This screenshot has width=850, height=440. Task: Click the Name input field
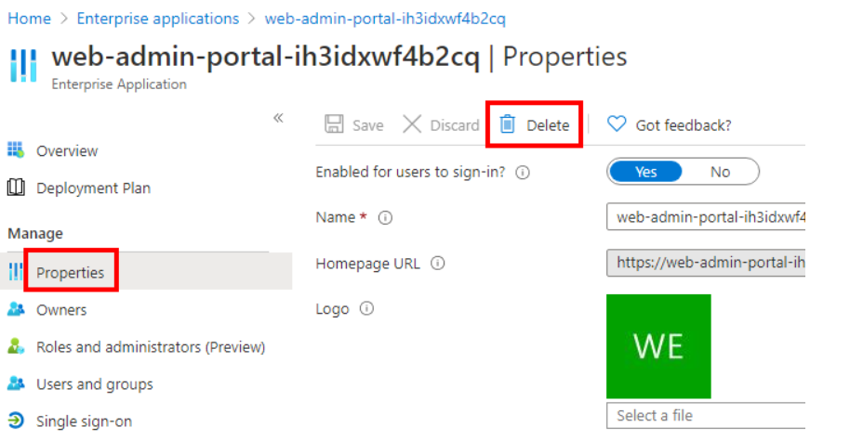tap(706, 217)
